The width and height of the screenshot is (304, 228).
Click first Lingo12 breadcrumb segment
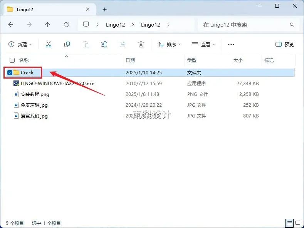pyautogui.click(x=115, y=25)
